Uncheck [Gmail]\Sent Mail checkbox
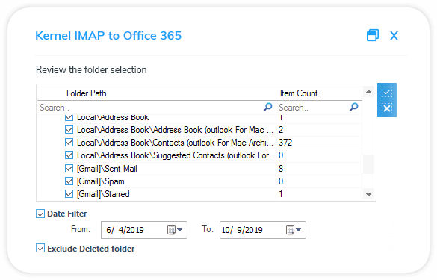 (69, 169)
